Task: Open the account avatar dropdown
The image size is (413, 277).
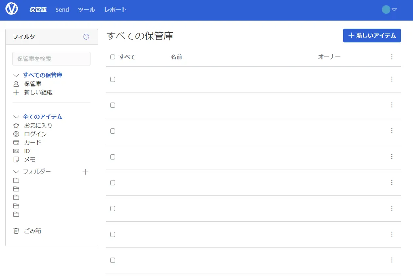Action: tap(389, 10)
